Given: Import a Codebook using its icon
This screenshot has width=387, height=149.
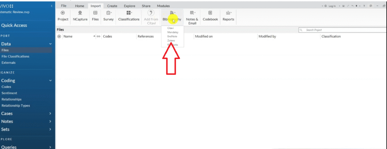Looking at the screenshot, I should coord(210,13).
